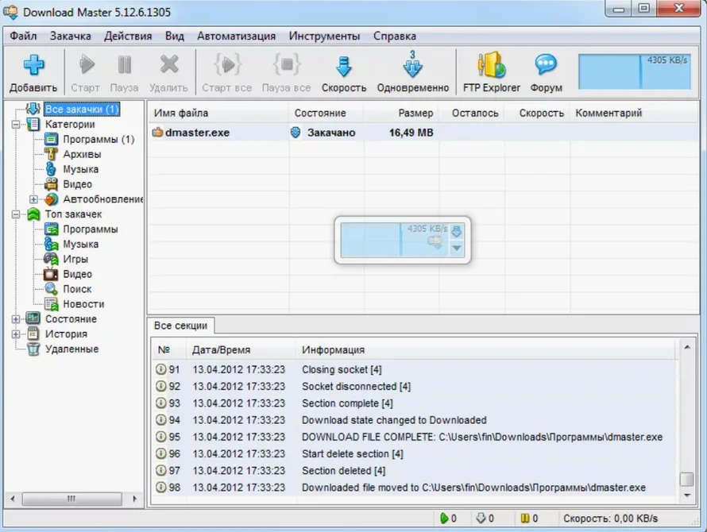
Task: Sort by Осталось column header
Action: (x=472, y=114)
